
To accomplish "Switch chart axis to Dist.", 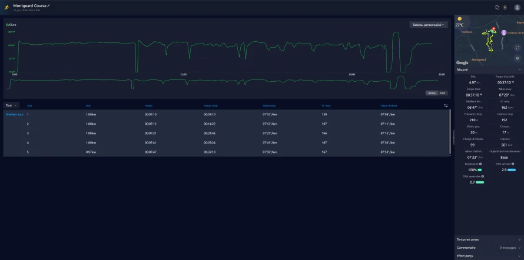I will [443, 93].
